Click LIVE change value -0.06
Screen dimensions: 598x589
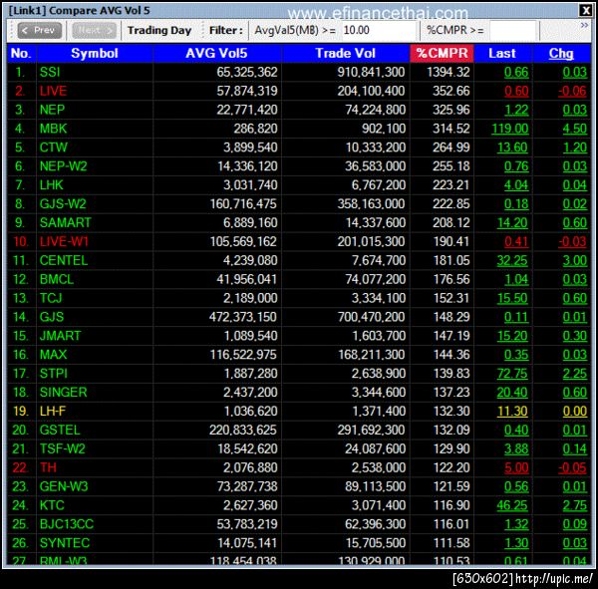[572, 91]
